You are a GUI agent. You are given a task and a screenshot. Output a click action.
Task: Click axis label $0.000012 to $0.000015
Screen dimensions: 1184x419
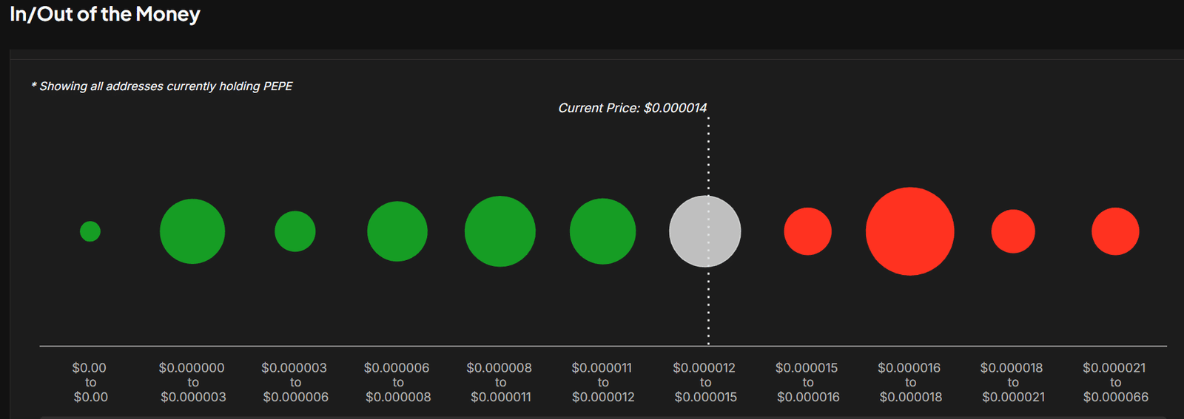click(x=705, y=382)
